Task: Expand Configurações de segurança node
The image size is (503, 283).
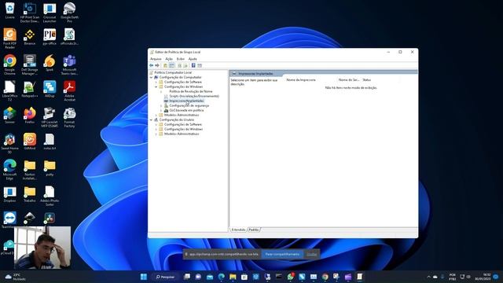Action: [161, 105]
